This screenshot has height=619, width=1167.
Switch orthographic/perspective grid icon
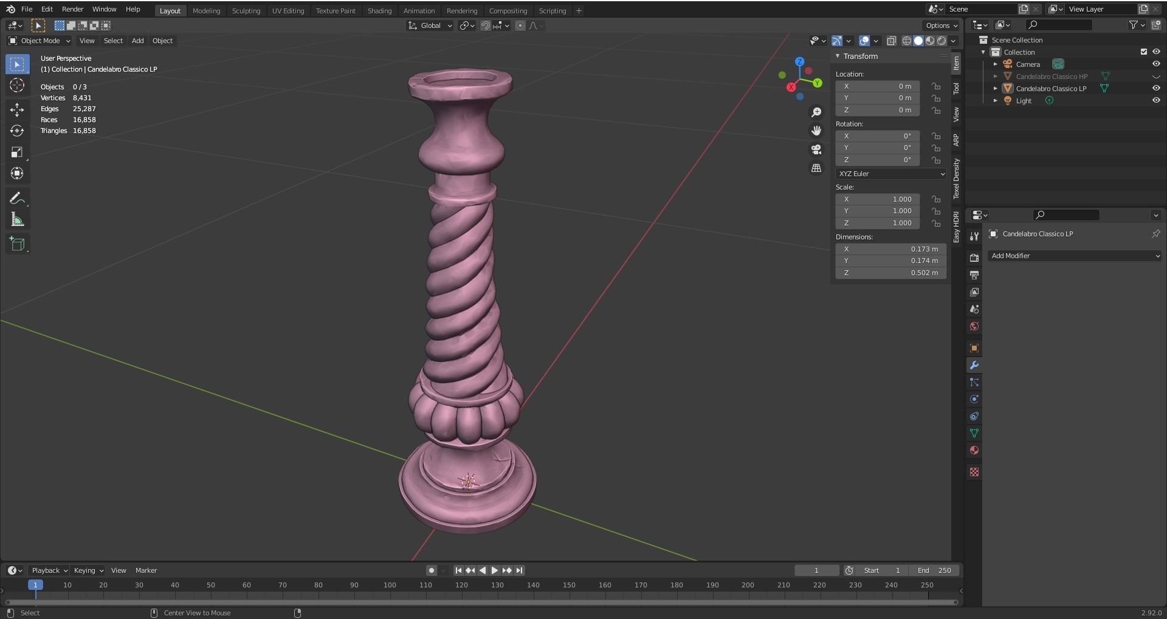pos(816,168)
